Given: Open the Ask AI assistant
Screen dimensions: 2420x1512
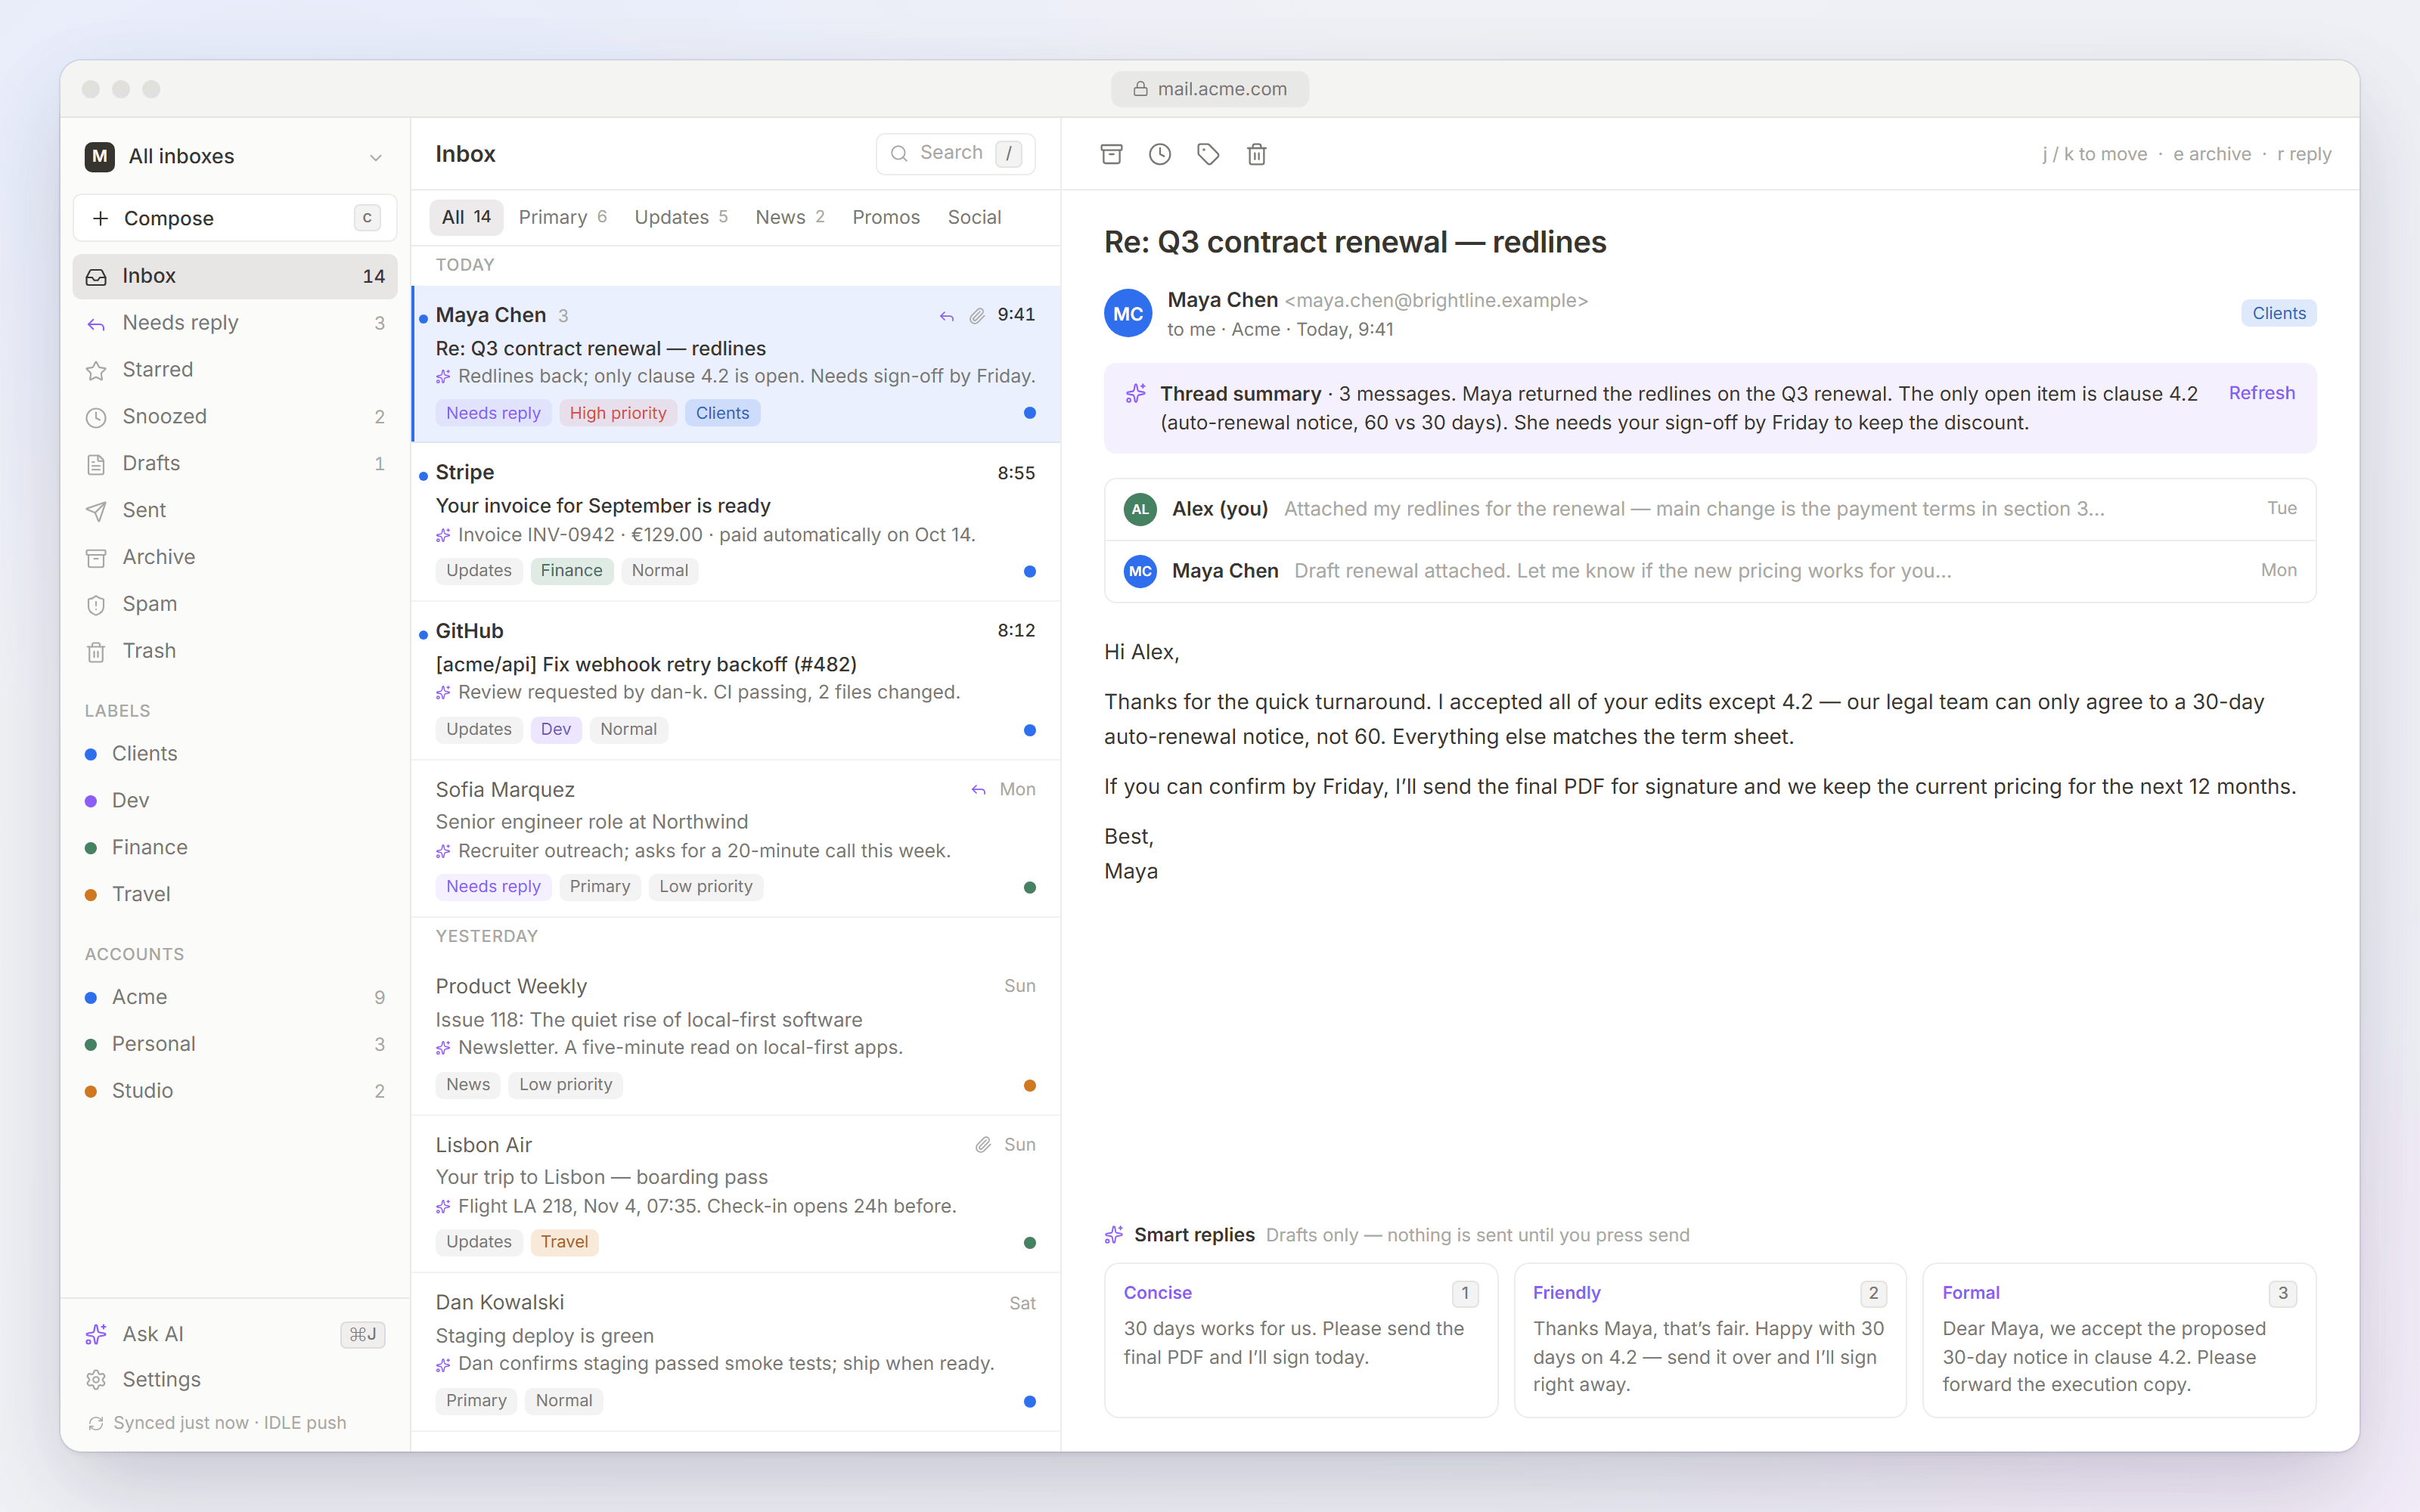Looking at the screenshot, I should (235, 1334).
